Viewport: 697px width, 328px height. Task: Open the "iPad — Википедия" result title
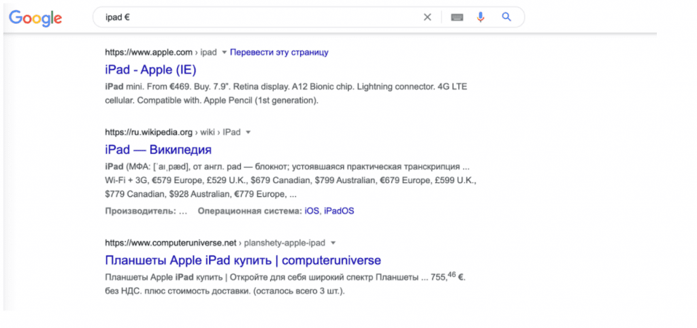[x=158, y=149]
